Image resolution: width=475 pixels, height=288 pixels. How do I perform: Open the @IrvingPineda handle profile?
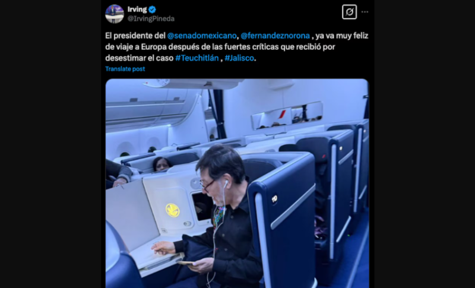pos(151,19)
